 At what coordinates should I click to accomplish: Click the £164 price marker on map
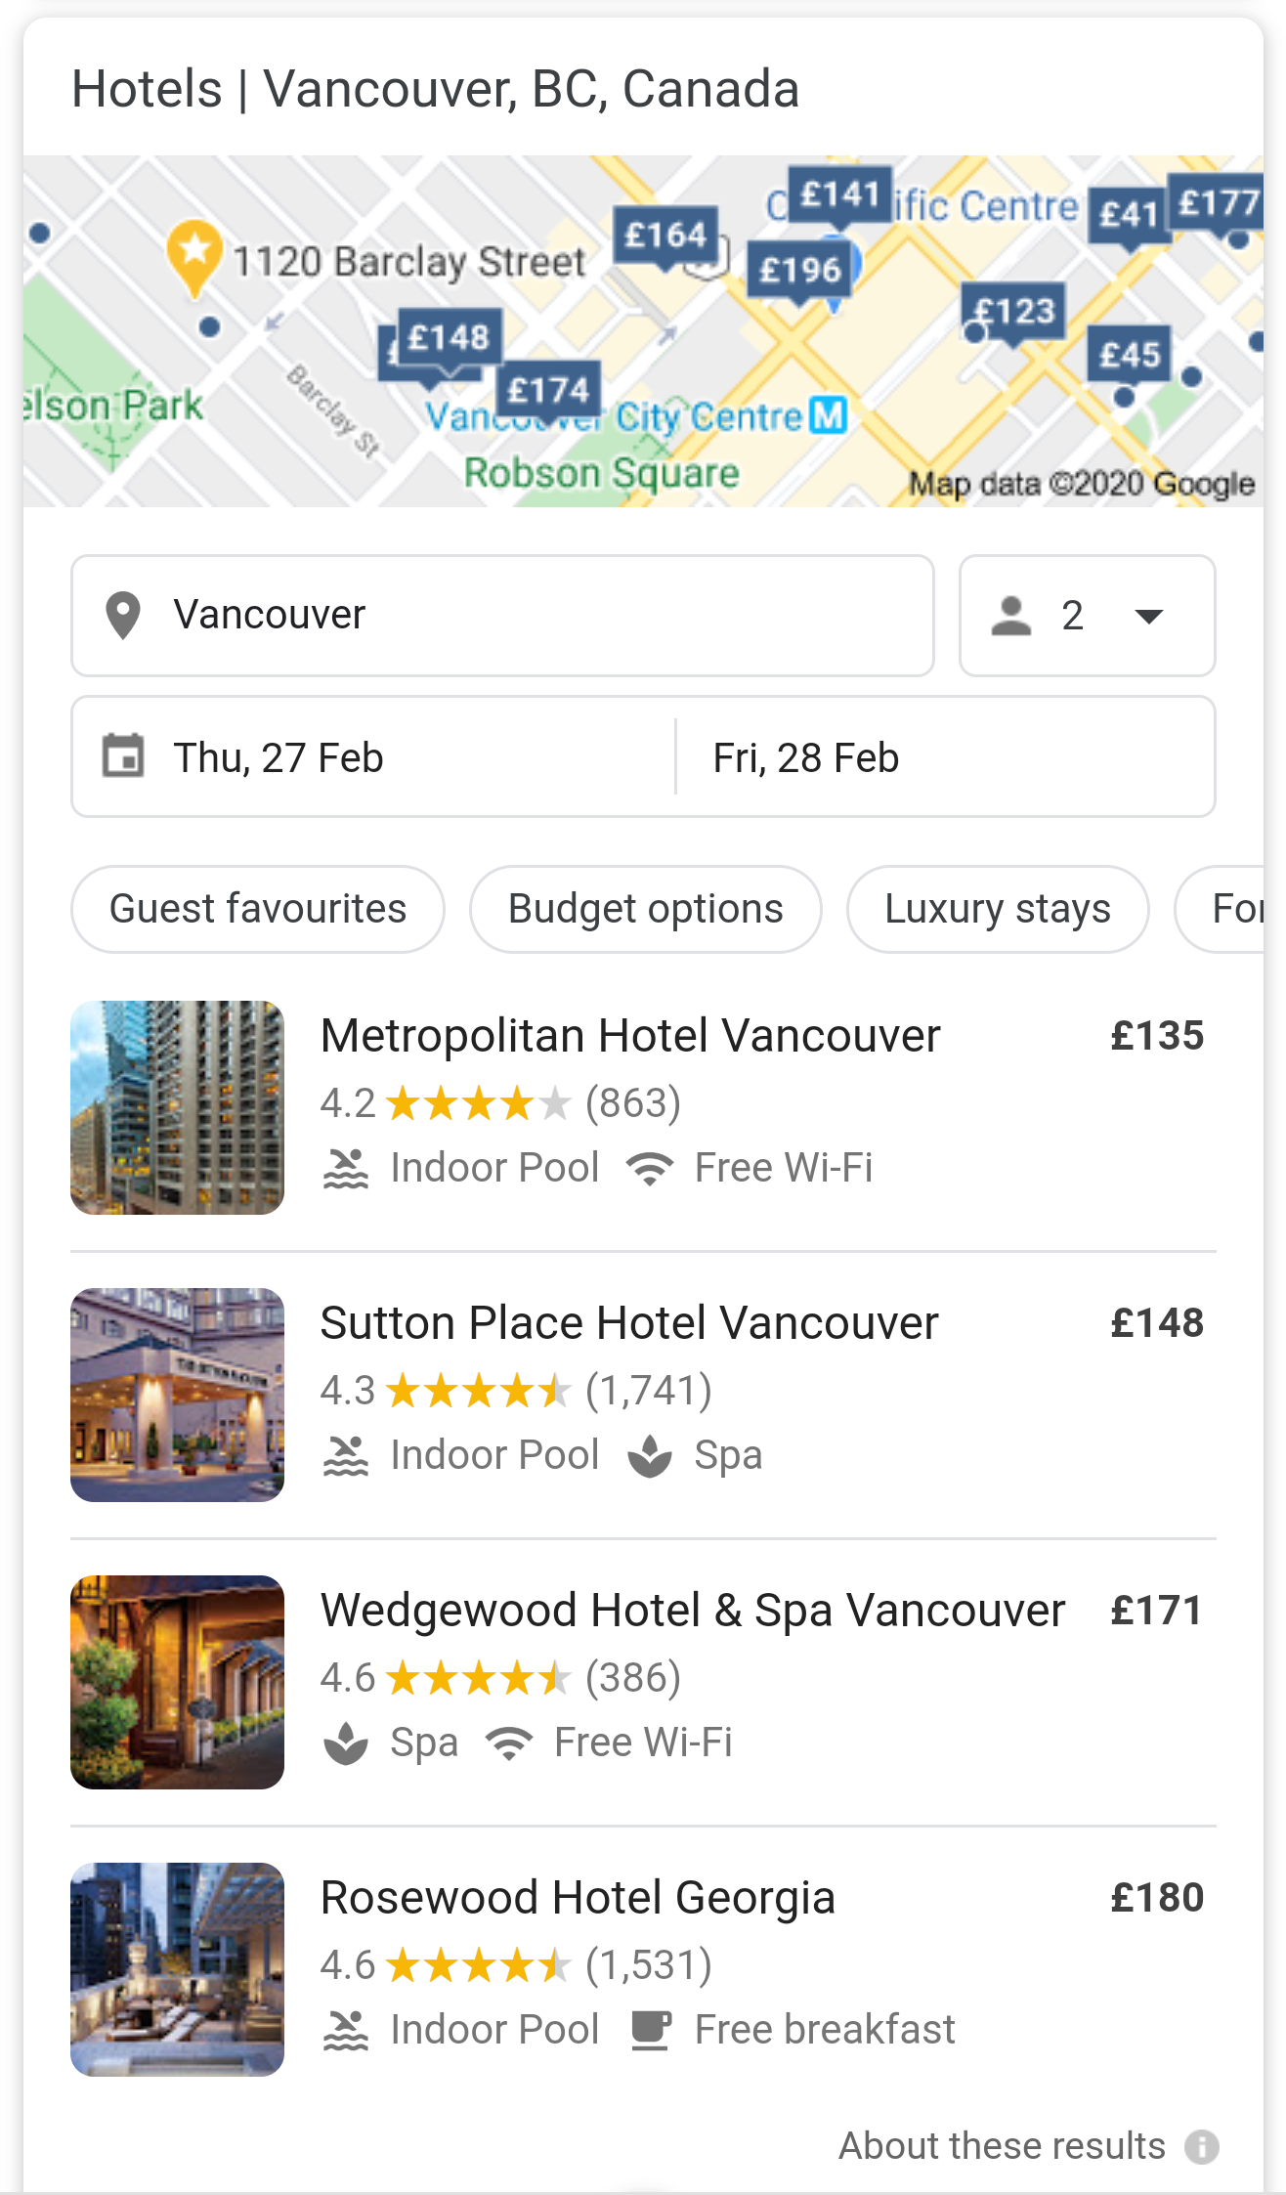665,236
